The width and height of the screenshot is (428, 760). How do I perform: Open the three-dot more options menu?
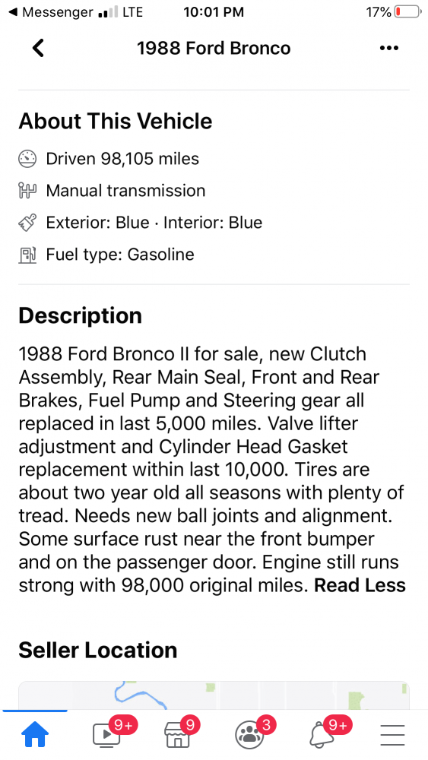tap(388, 48)
